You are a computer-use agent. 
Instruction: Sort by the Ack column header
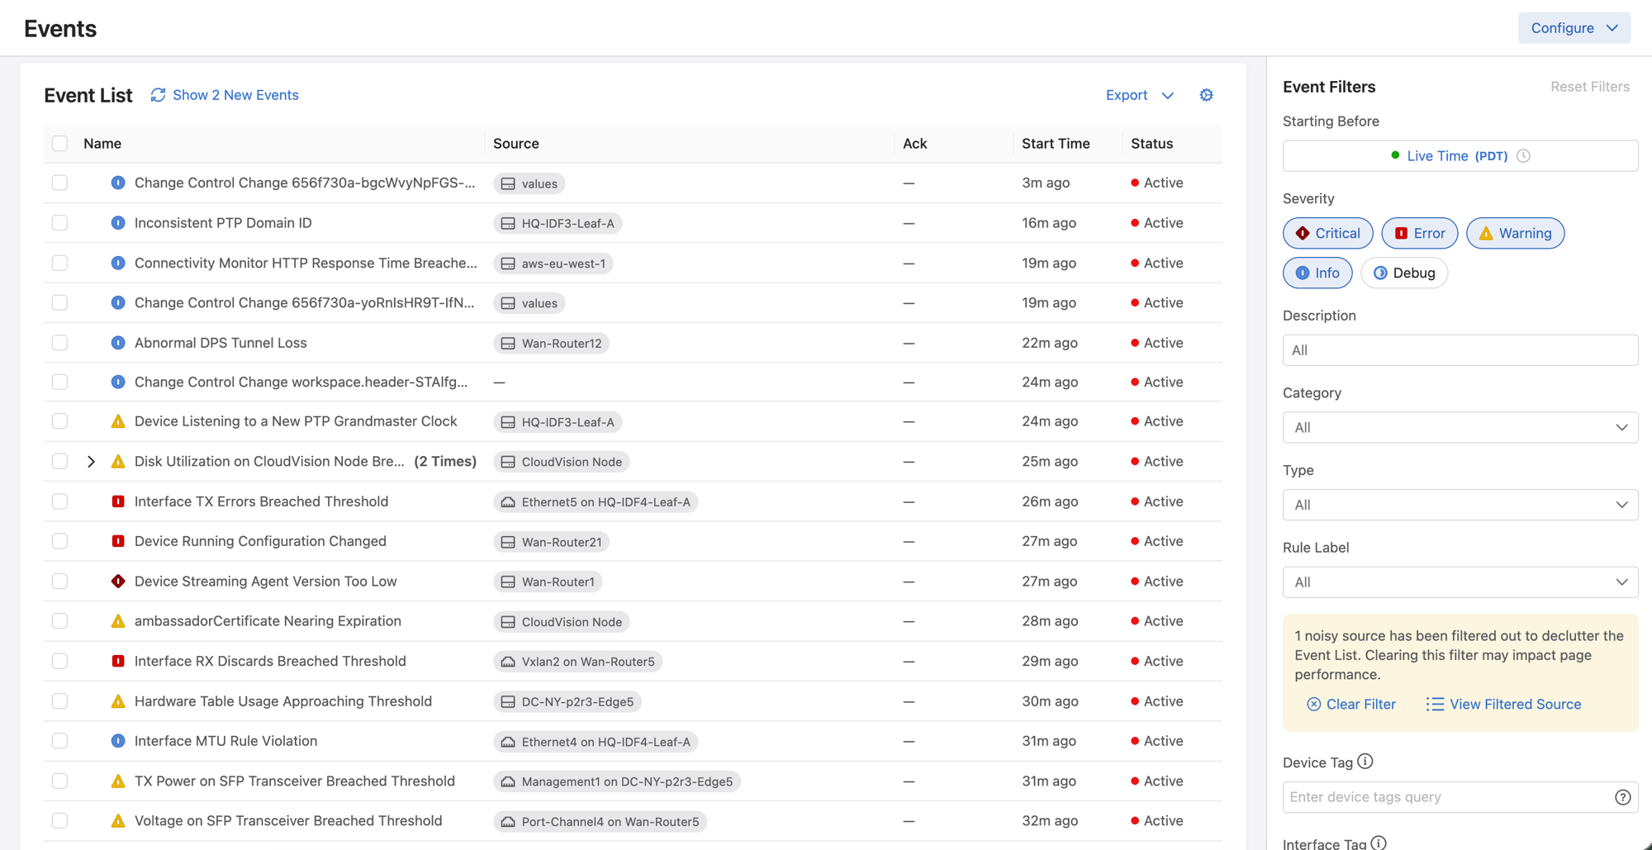914,143
